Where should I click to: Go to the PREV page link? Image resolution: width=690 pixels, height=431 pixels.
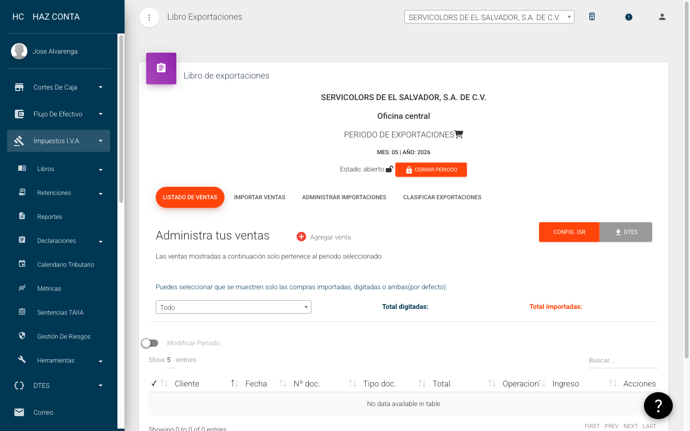coord(611,426)
